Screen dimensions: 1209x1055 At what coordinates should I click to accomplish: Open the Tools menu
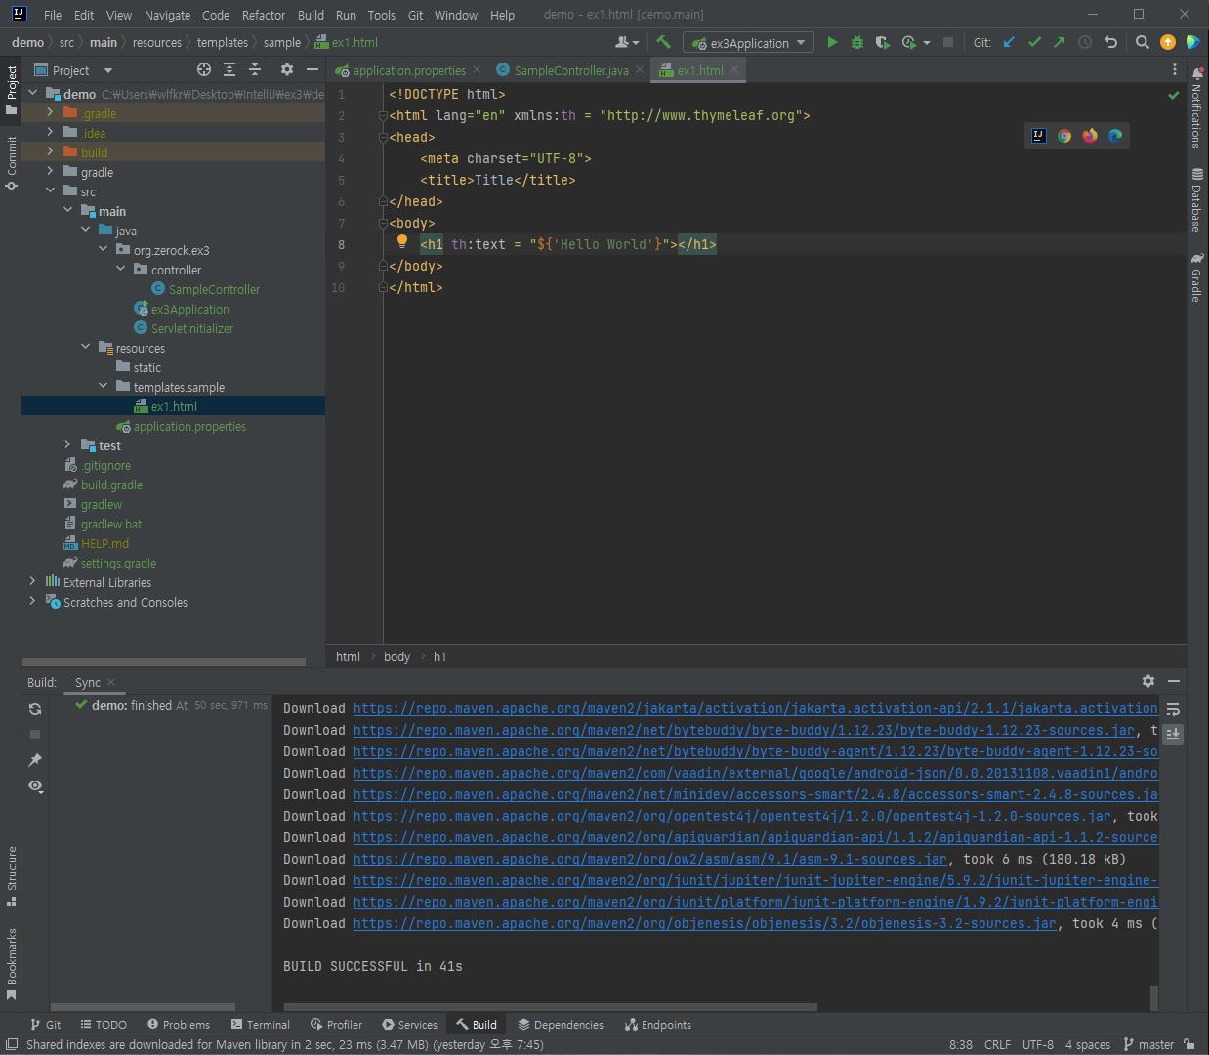click(x=381, y=15)
